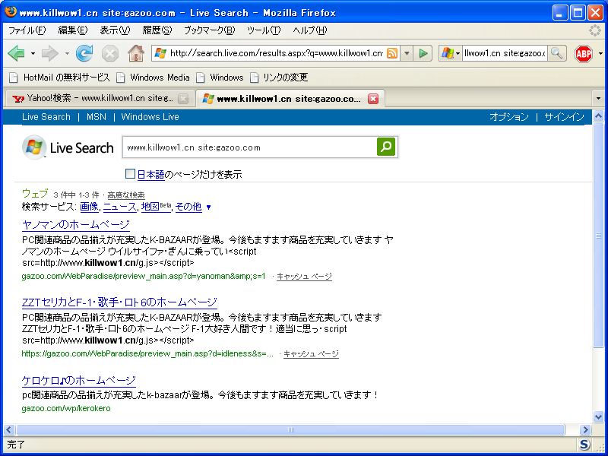This screenshot has height=456, width=608.
Task: Open the 履歴(S) menu
Action: (x=157, y=30)
